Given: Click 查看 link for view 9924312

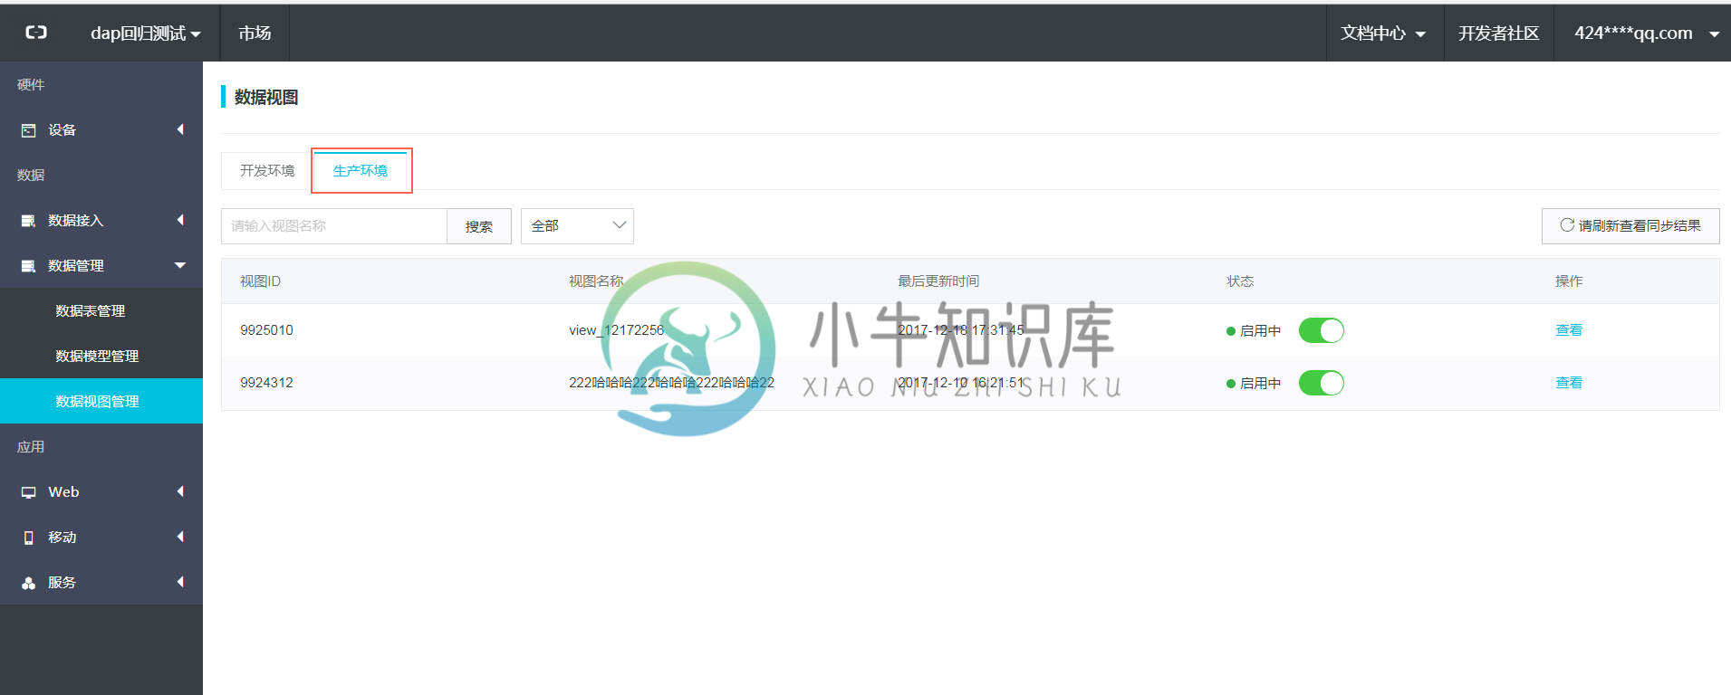Looking at the screenshot, I should click(1569, 383).
